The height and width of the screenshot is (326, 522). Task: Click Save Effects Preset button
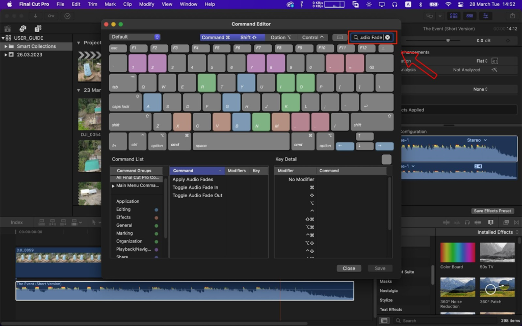(x=492, y=211)
